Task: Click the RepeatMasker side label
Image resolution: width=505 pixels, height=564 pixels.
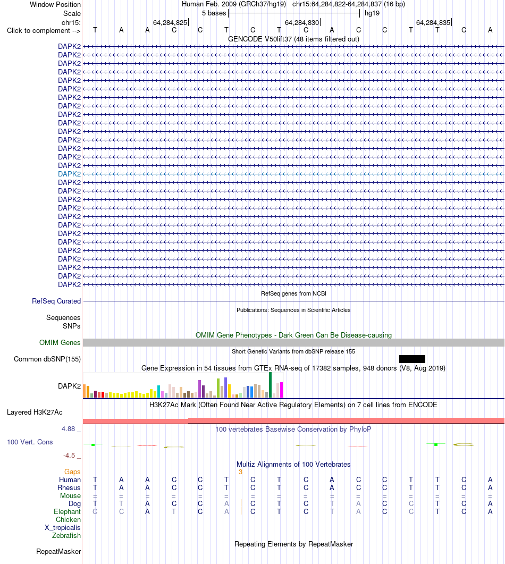Action: coord(58,551)
